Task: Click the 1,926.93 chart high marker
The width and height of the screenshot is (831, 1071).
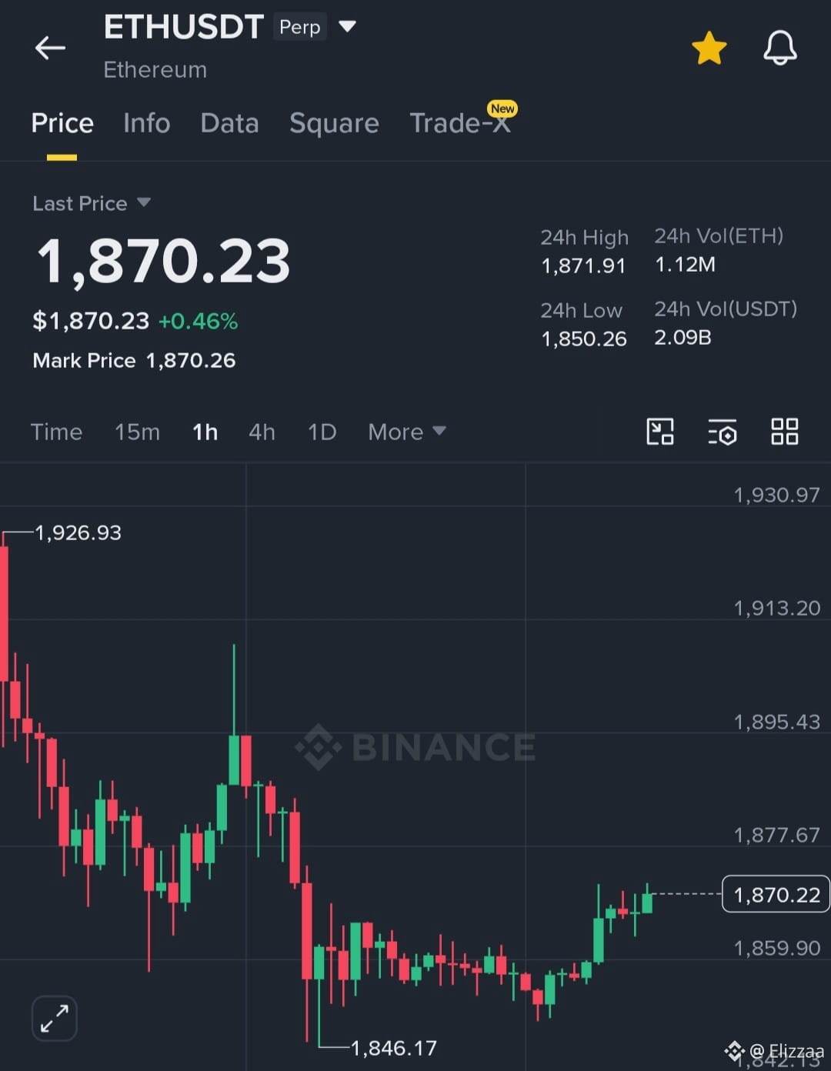Action: 78,532
